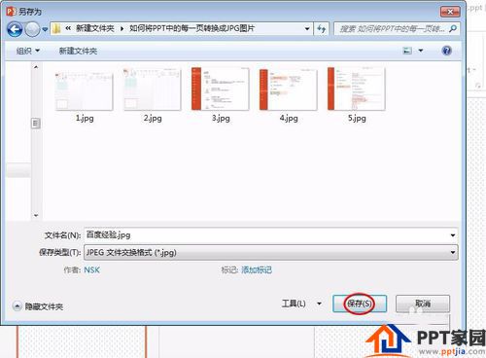
Task: Open the help question mark icon
Action: coord(446,51)
